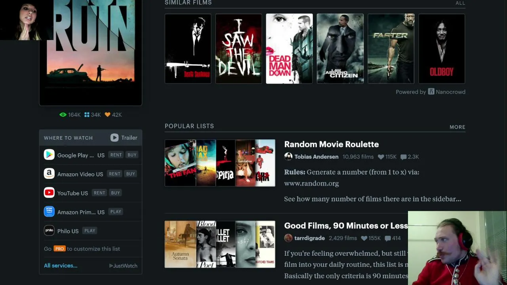Click the heart icon next to 155K

click(364, 238)
